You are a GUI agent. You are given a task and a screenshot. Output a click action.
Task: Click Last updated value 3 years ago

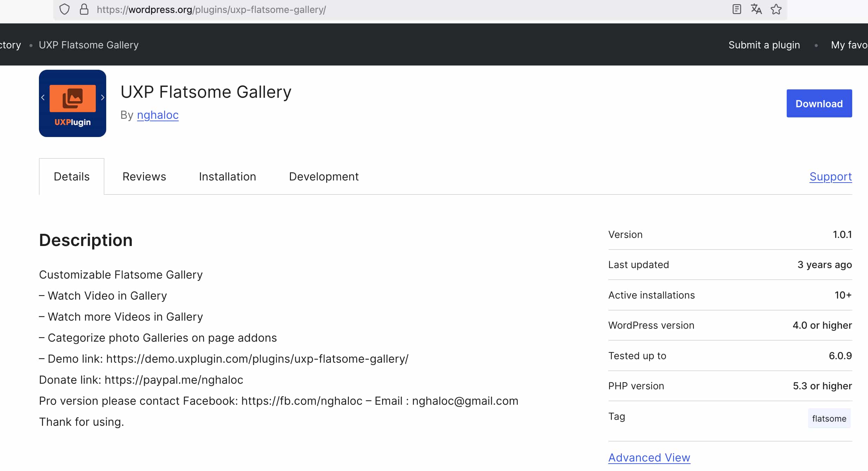(x=825, y=265)
